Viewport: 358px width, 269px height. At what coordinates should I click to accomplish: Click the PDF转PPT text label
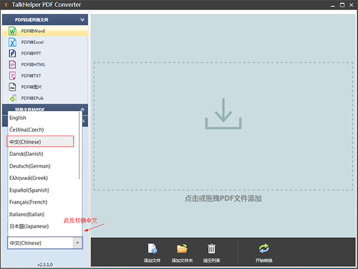(31, 54)
